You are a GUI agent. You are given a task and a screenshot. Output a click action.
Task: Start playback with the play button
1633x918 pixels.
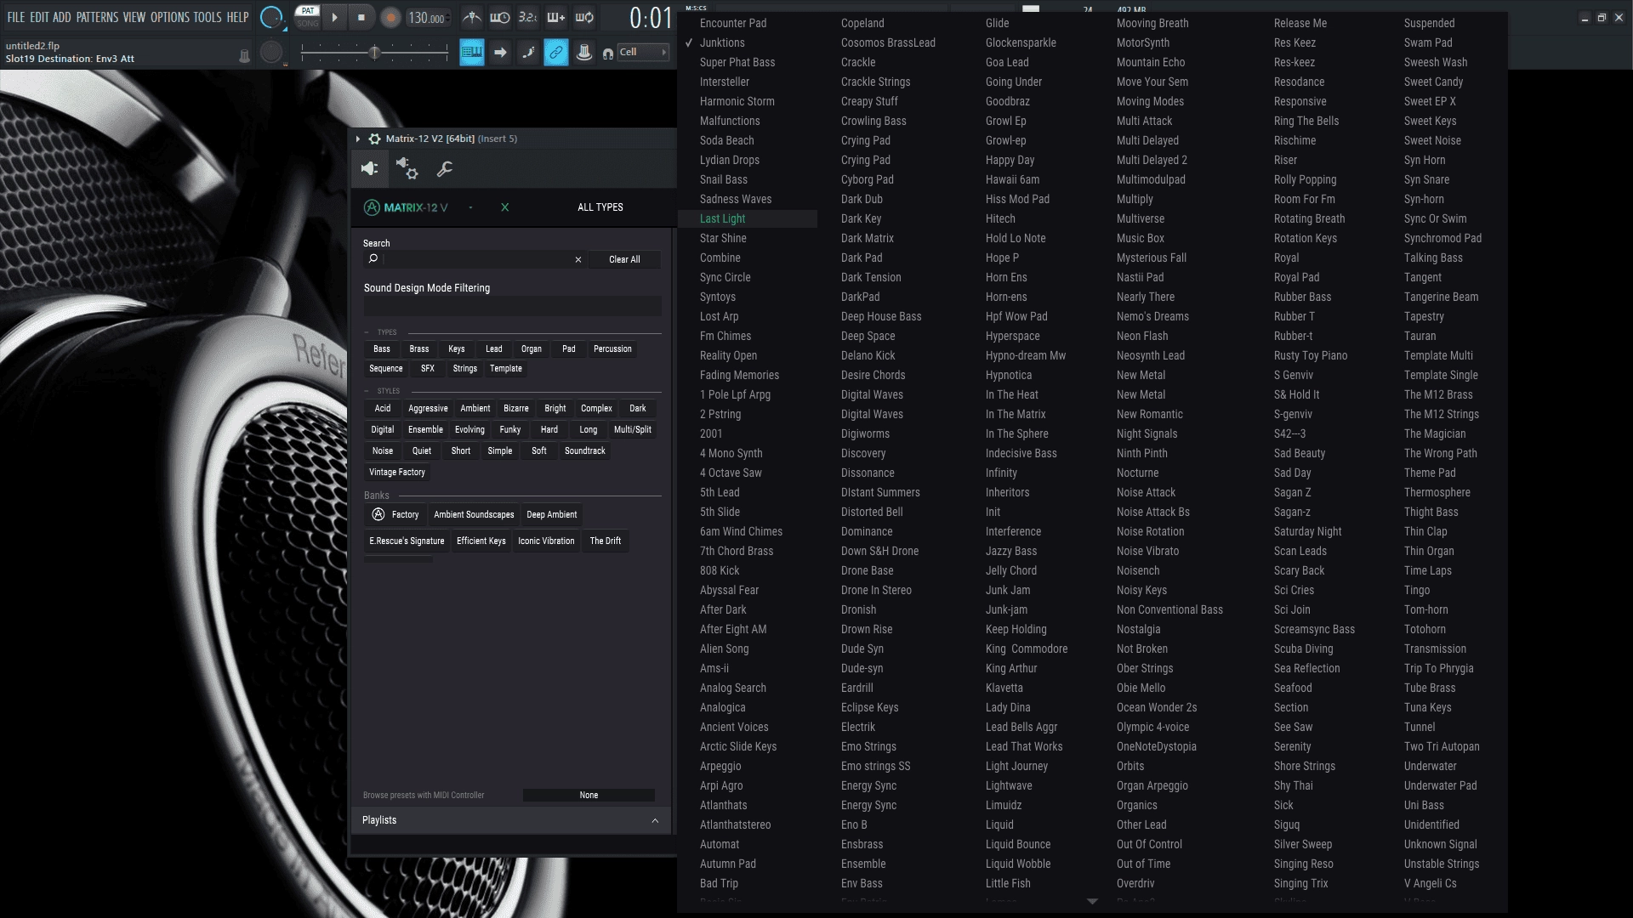tap(334, 17)
